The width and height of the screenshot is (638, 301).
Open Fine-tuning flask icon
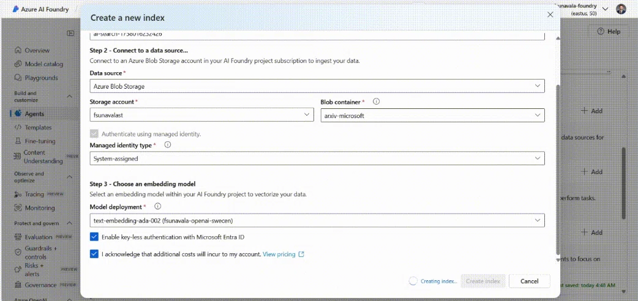coord(18,141)
